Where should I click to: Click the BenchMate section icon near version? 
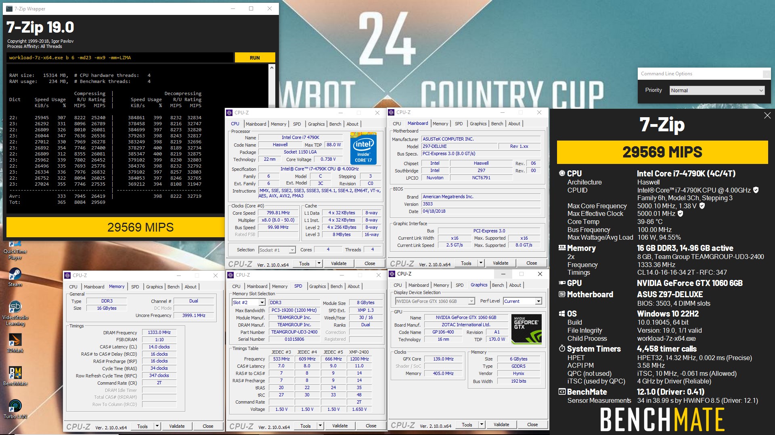(562, 391)
